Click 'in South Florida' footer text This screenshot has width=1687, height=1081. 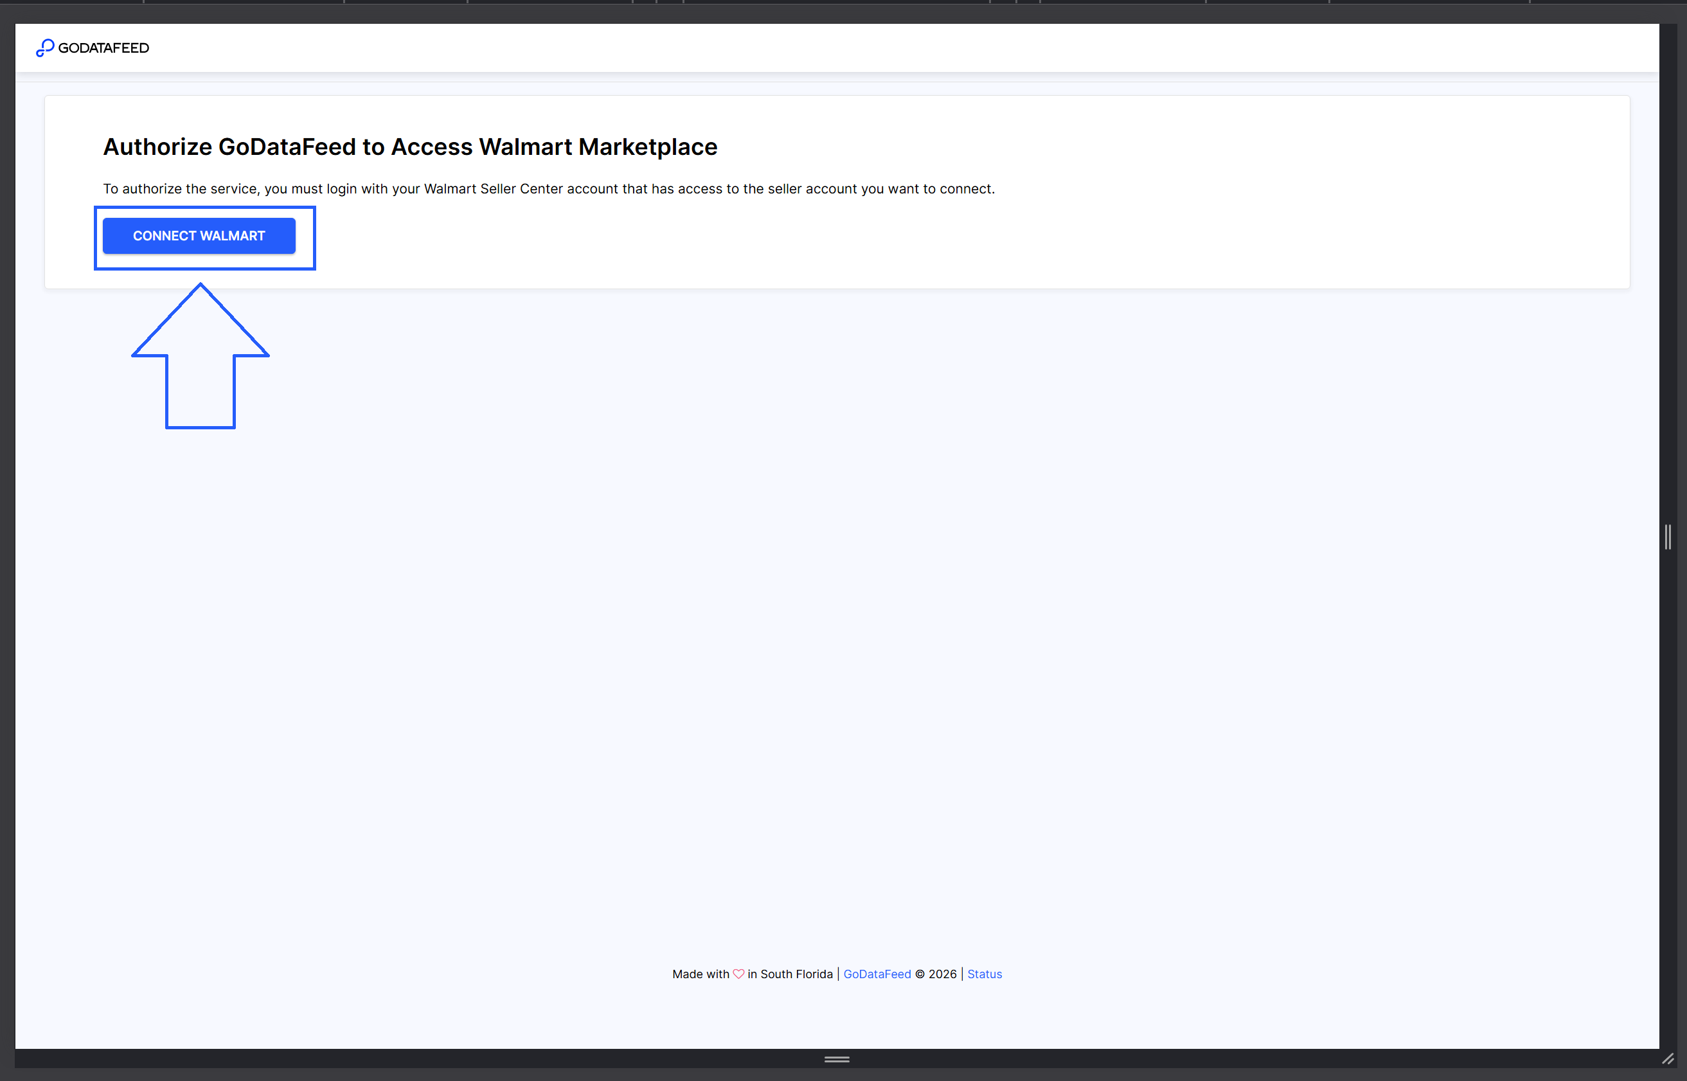(x=789, y=974)
